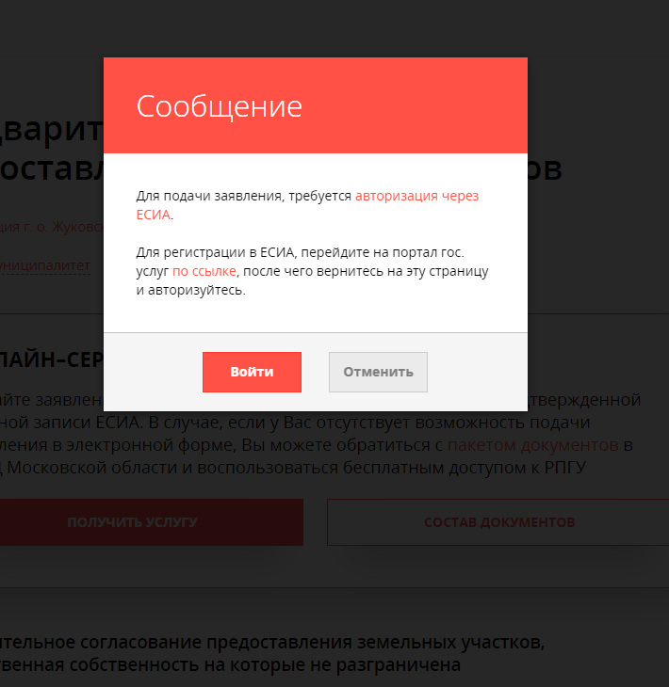Open the авторизация через link
This screenshot has width=669, height=687.
pyautogui.click(x=416, y=196)
